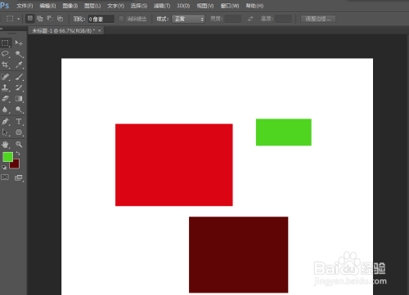Choose Intersect with Selection mode
Screen dimensions: 409x295
tap(60, 19)
